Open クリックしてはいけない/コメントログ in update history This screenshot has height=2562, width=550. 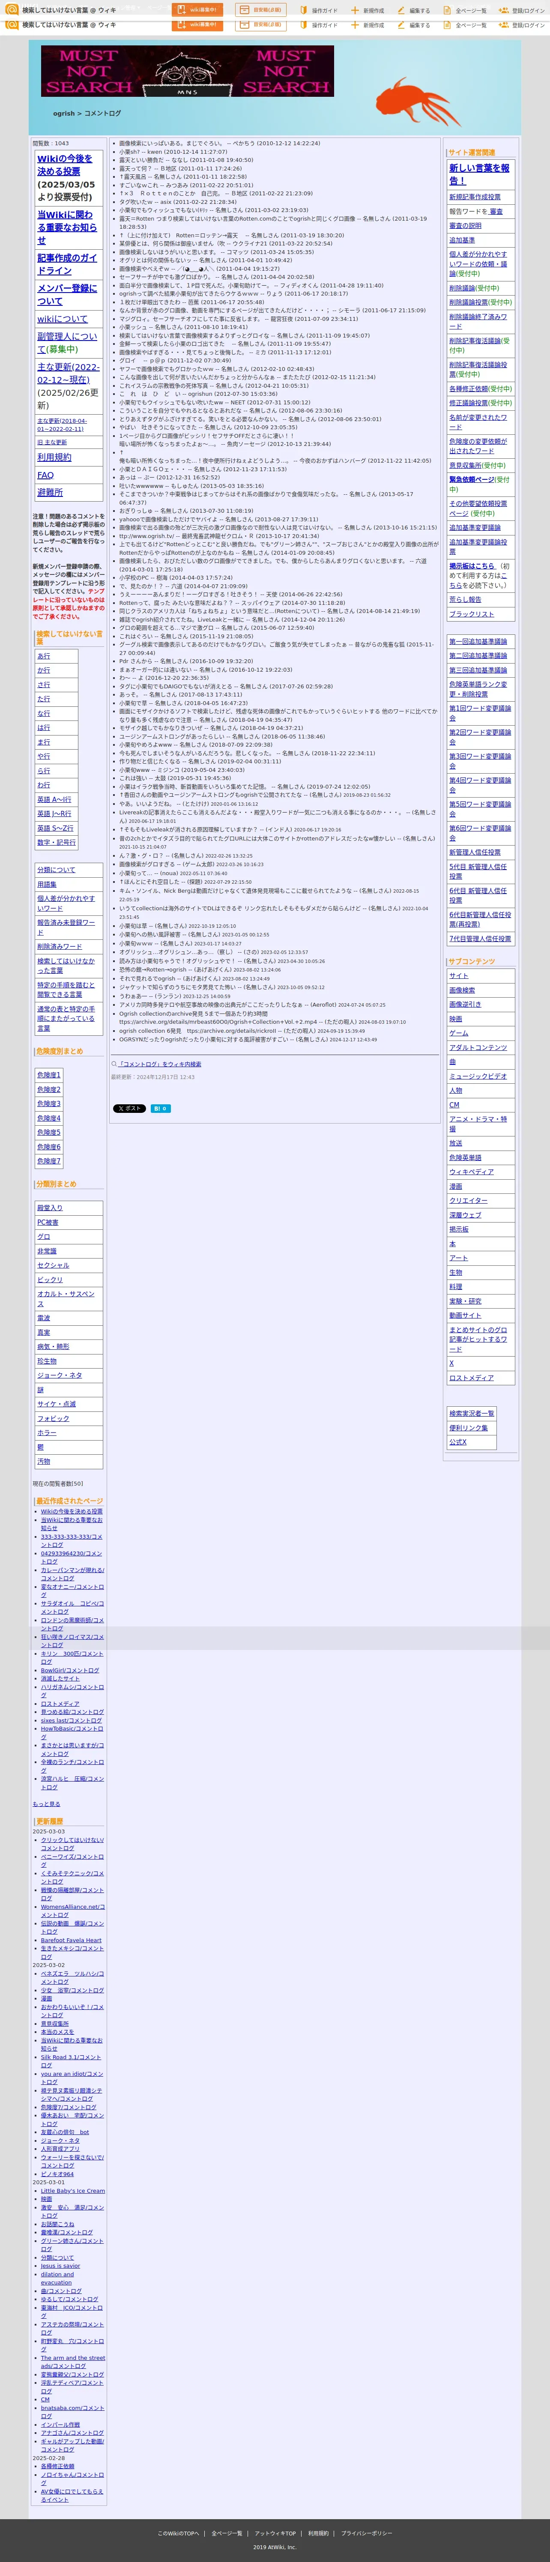[x=72, y=1844]
